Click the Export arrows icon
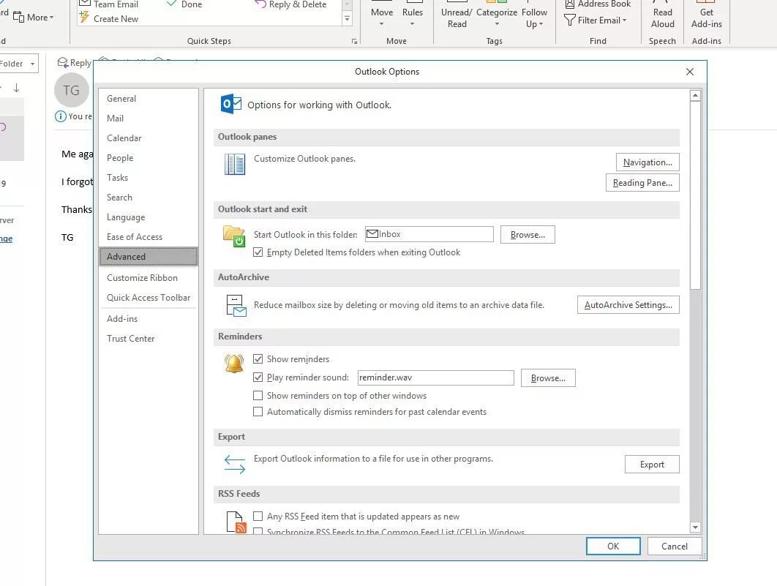The width and height of the screenshot is (777, 586). click(x=234, y=464)
